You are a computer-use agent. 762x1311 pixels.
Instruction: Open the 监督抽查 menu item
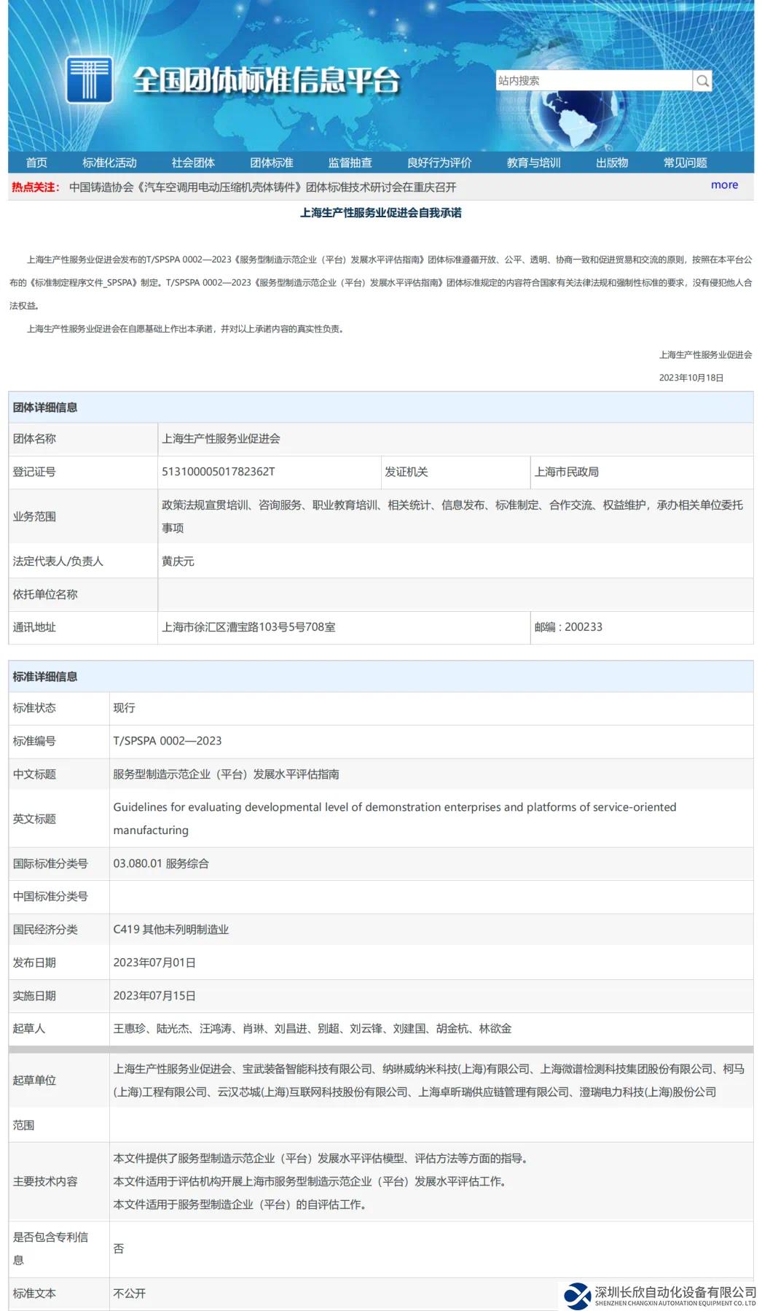(x=350, y=163)
